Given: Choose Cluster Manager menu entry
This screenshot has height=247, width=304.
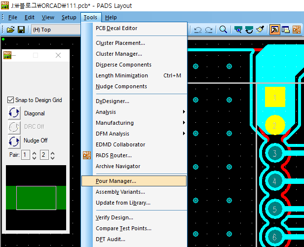Looking at the screenshot, I should pyautogui.click(x=134, y=54).
